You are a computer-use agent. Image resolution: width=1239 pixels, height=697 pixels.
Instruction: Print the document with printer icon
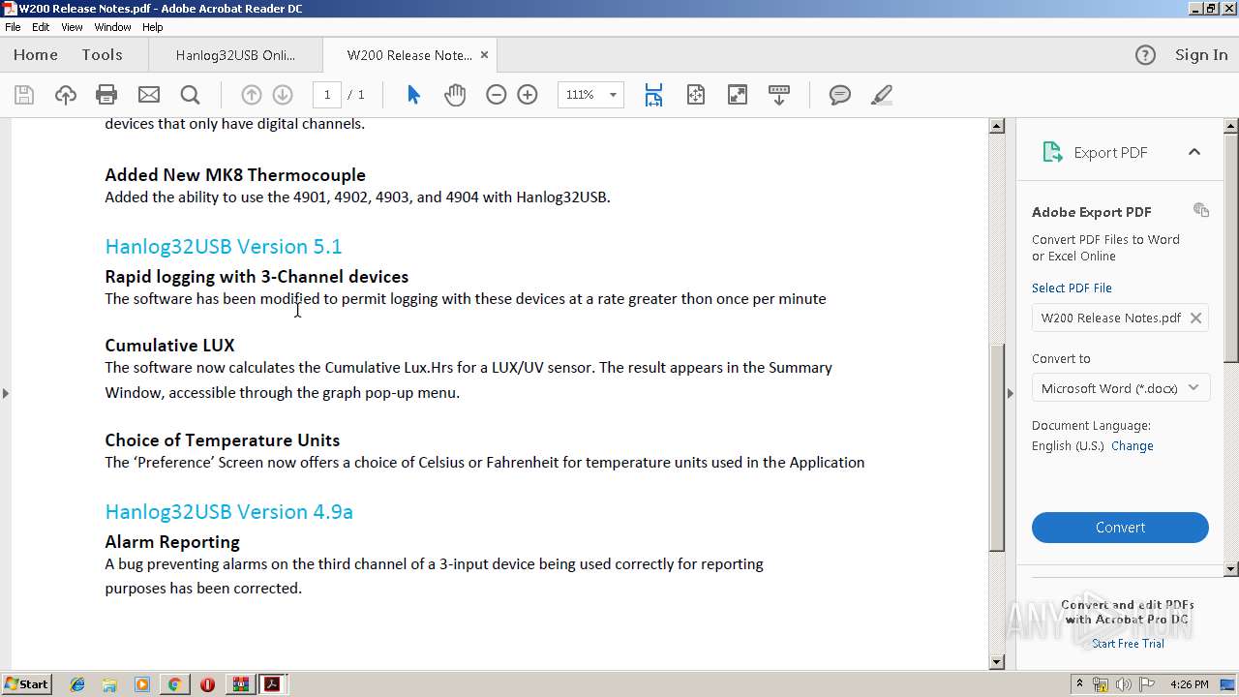tap(106, 95)
